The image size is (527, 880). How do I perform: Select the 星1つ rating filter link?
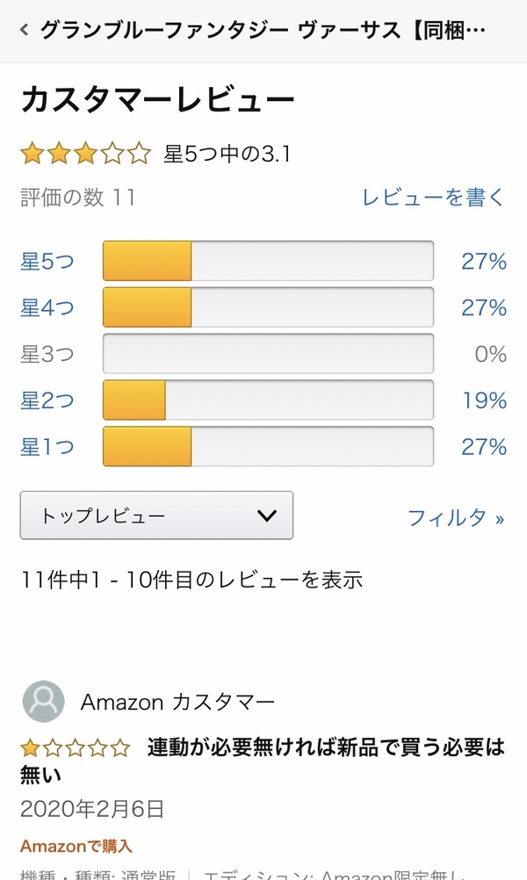[47, 447]
